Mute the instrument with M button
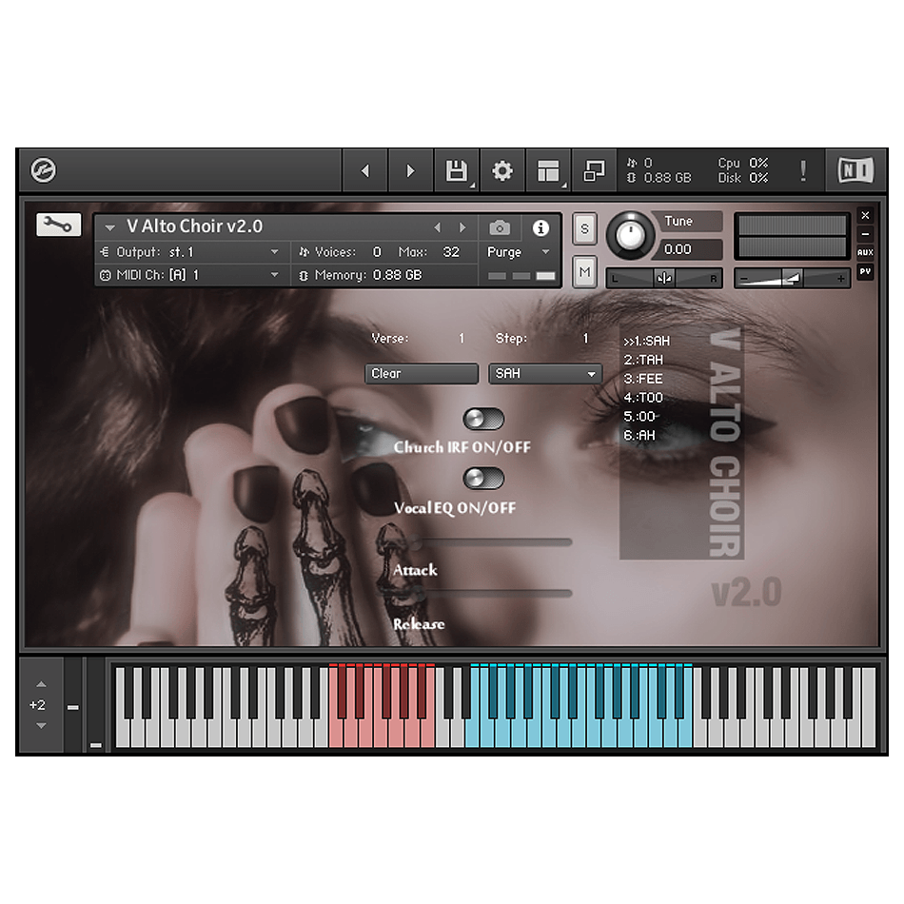904x904 pixels. (584, 271)
